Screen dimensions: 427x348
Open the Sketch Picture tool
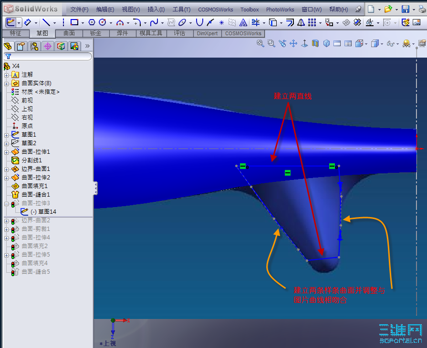tap(417, 22)
